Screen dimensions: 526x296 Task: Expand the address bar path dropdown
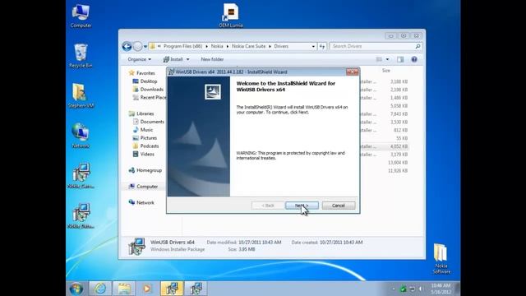313,46
